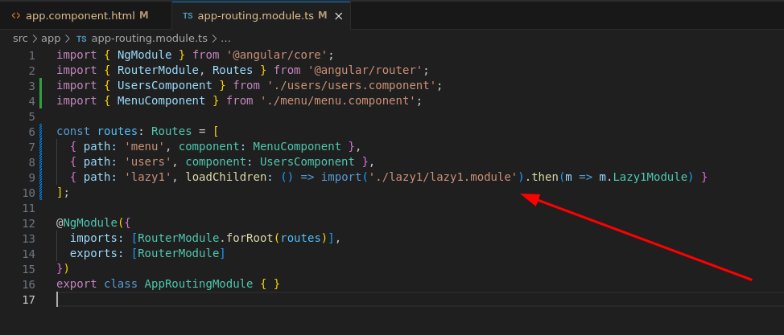The width and height of the screenshot is (784, 335).
Task: Open the app breadcrumb folder
Action: point(51,38)
